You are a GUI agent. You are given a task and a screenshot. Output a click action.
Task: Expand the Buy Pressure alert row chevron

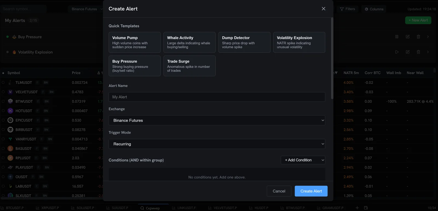click(x=428, y=37)
